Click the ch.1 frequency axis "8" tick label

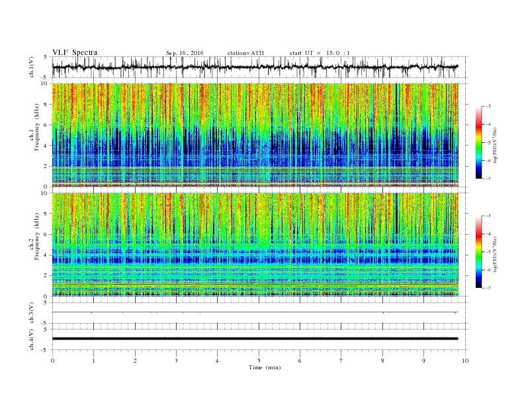(46, 105)
